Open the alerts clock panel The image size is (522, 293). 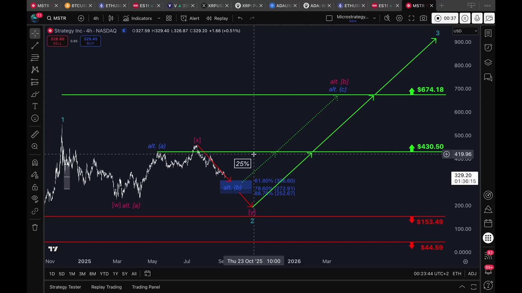(x=488, y=48)
